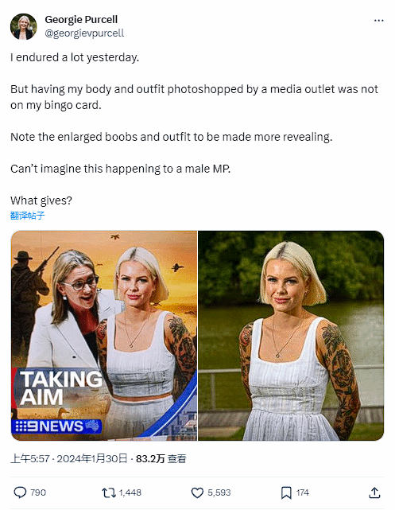
Task: Open the three-dot more options menu
Action: tap(379, 21)
